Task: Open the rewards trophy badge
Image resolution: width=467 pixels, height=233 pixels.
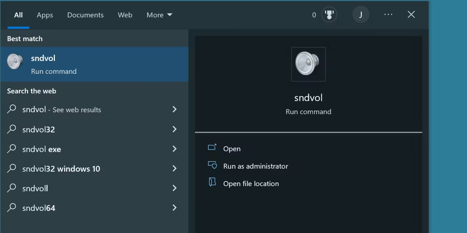Action: pos(329,15)
